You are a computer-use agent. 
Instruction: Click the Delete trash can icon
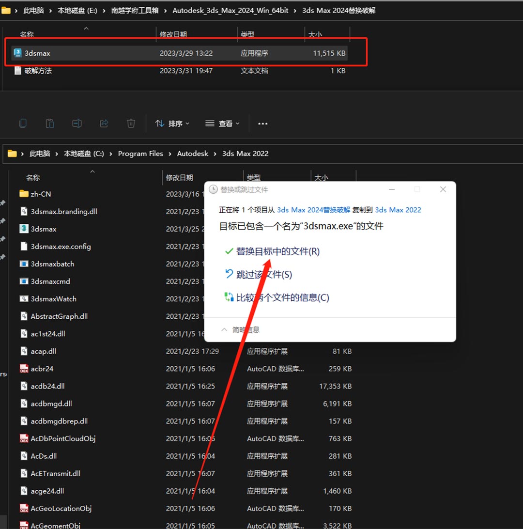click(131, 124)
